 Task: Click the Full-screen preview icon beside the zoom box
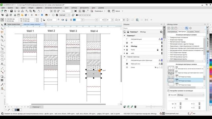pos(76,11)
